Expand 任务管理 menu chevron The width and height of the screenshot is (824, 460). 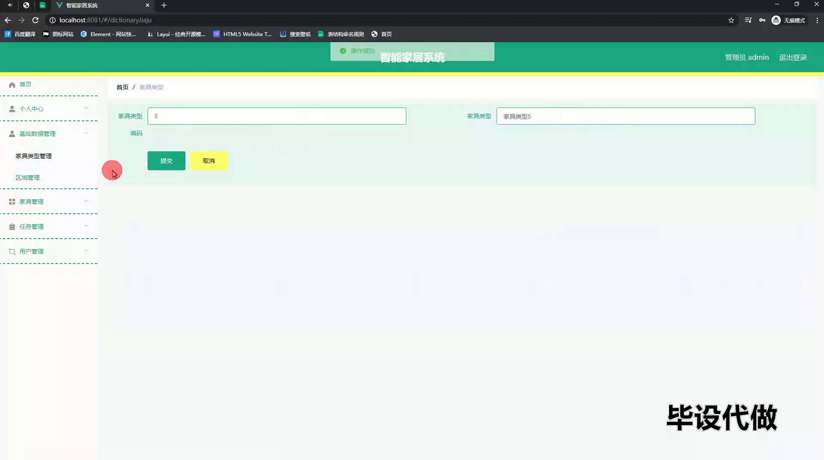pyautogui.click(x=86, y=226)
